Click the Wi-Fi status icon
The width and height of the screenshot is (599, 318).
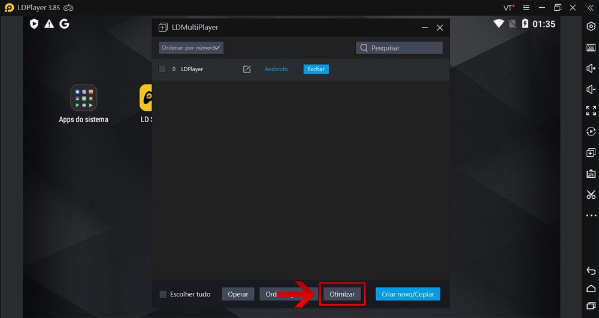[498, 24]
